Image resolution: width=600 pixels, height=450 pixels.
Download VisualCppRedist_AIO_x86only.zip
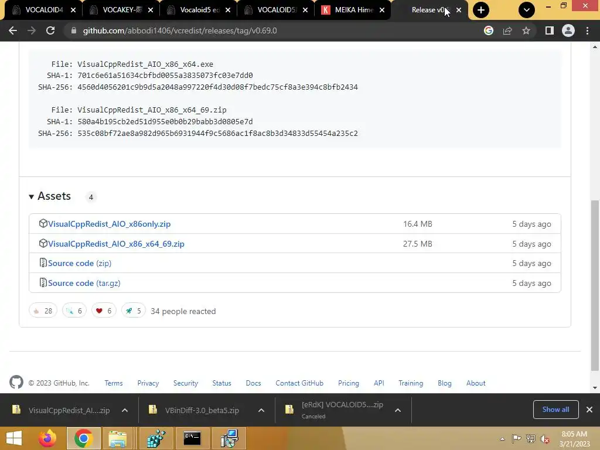109,224
